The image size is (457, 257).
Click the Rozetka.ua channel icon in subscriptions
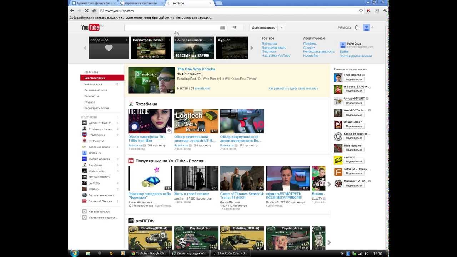click(84, 165)
